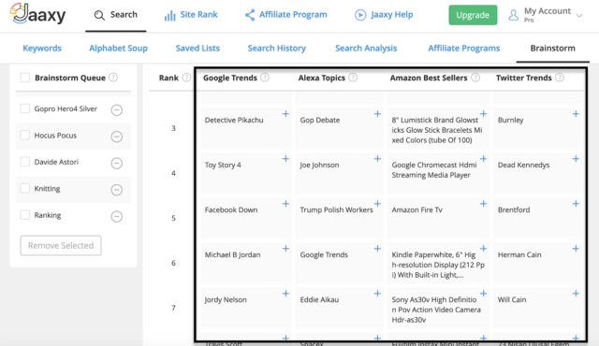Click the 'Amazon Fire Tv' product text
Viewport: 599px width, 346px height.
click(416, 209)
